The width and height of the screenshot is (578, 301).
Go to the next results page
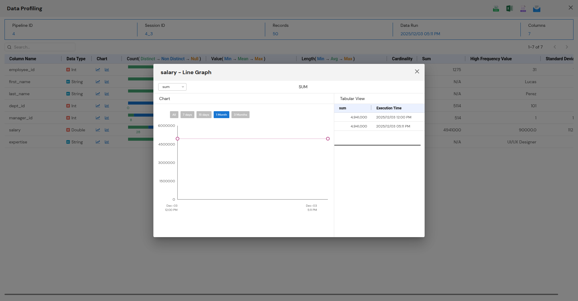click(x=567, y=47)
